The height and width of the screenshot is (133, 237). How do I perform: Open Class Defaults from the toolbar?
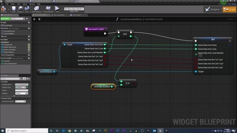click(x=48, y=9)
